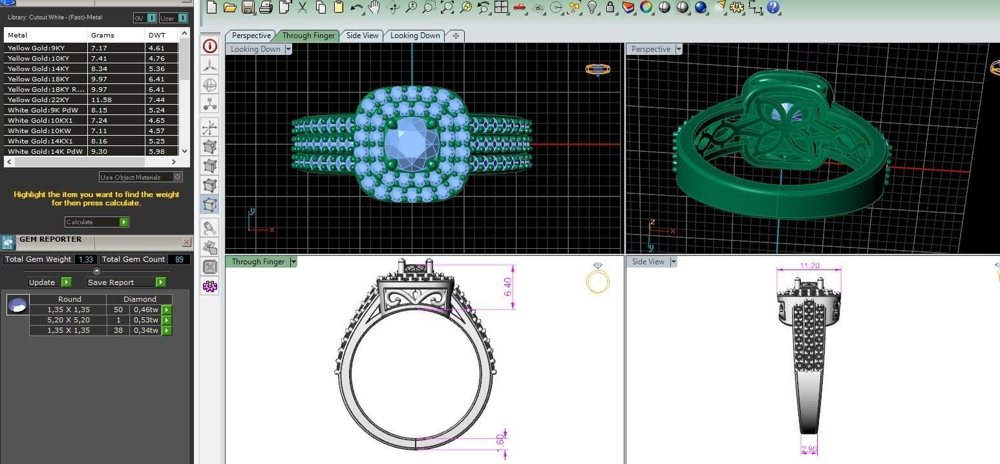Click the metal list vertical scrollbar down arrow
This screenshot has width=1000, height=464.
(185, 151)
